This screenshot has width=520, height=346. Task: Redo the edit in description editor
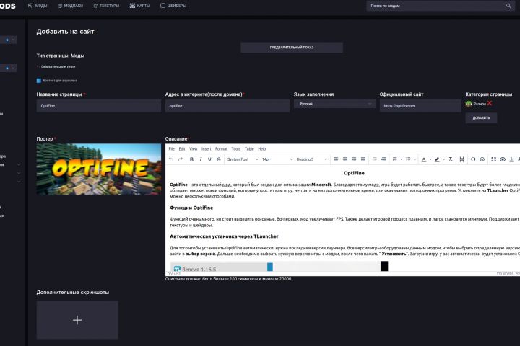click(x=181, y=159)
